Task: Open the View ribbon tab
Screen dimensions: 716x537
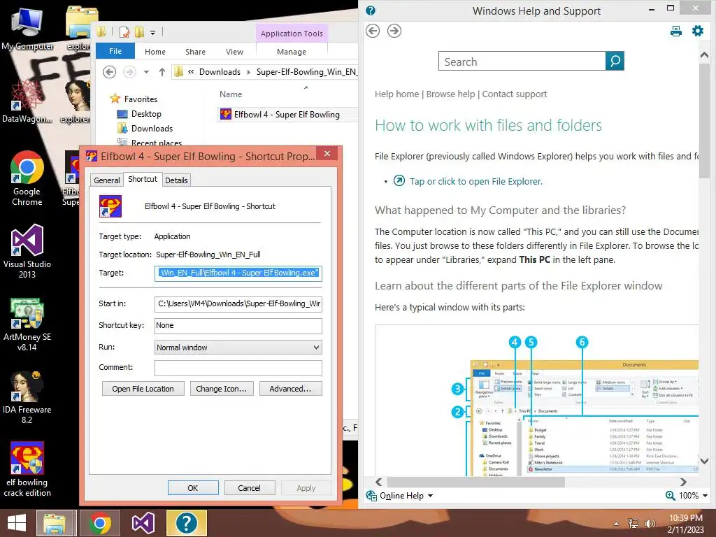Action: click(235, 52)
